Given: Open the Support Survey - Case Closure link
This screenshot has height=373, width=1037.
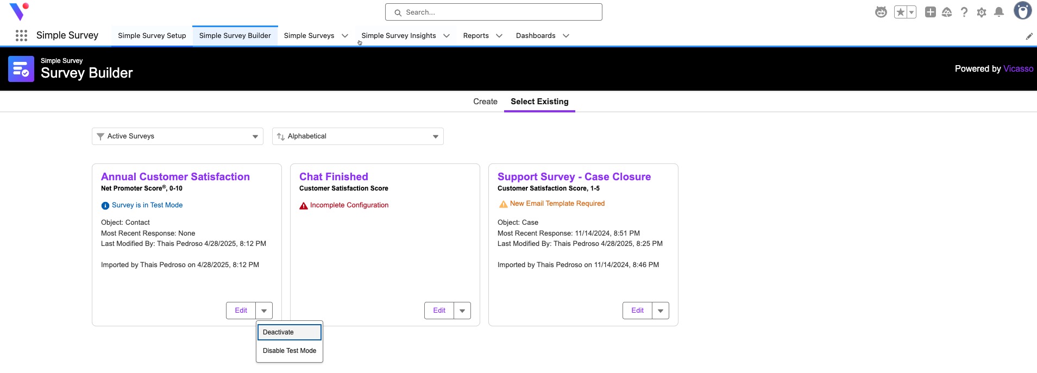Looking at the screenshot, I should [574, 176].
